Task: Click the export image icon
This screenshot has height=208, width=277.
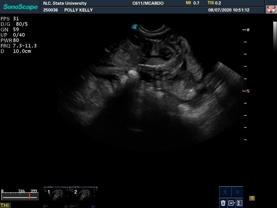Action: (231, 203)
